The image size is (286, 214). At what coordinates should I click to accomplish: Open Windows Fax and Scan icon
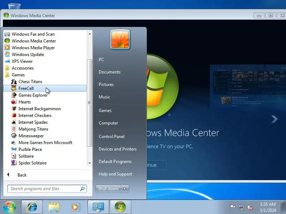point(7,34)
